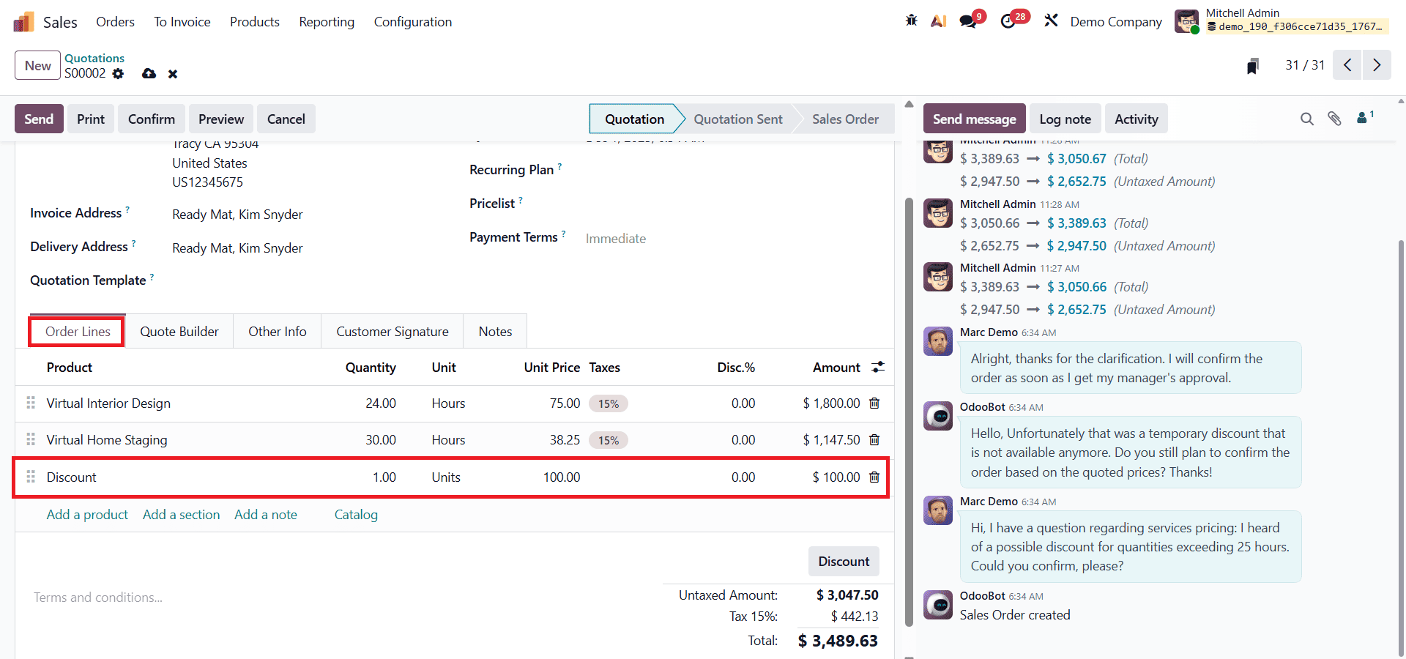Click the tools wrench icon near Demo Company

tap(1051, 21)
